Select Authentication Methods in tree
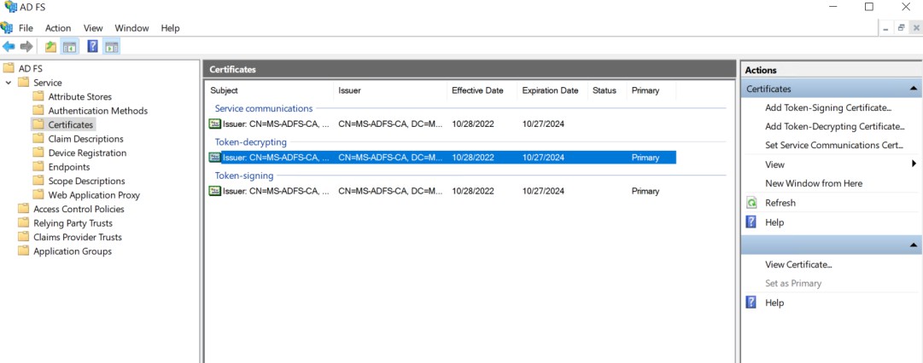923x363 pixels. [97, 111]
